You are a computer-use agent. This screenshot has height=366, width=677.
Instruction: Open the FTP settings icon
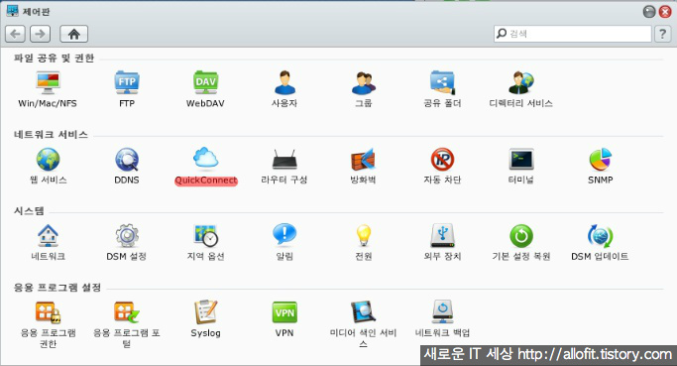127,82
